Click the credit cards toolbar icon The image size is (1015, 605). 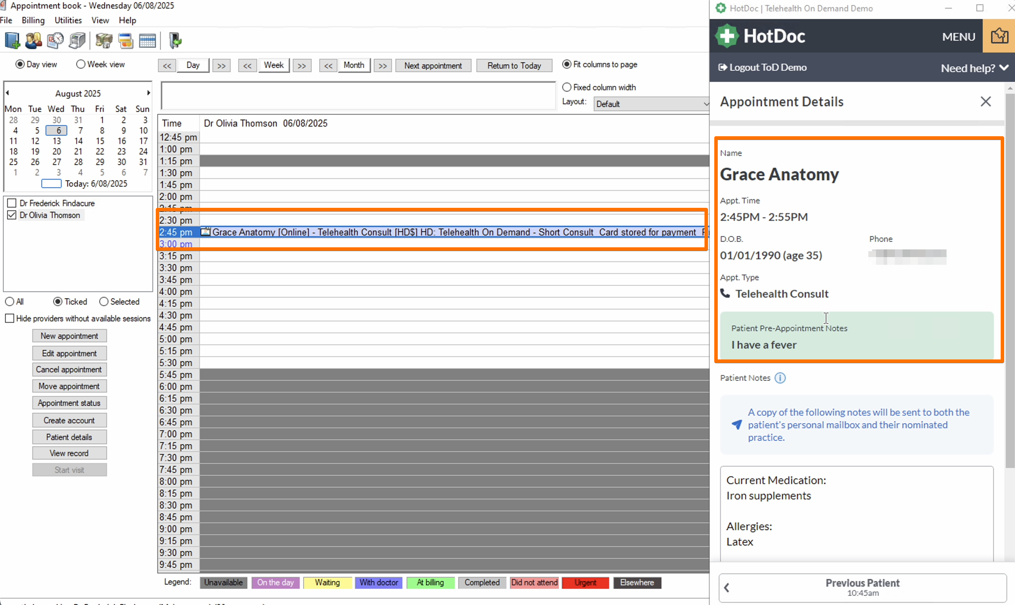[x=125, y=41]
